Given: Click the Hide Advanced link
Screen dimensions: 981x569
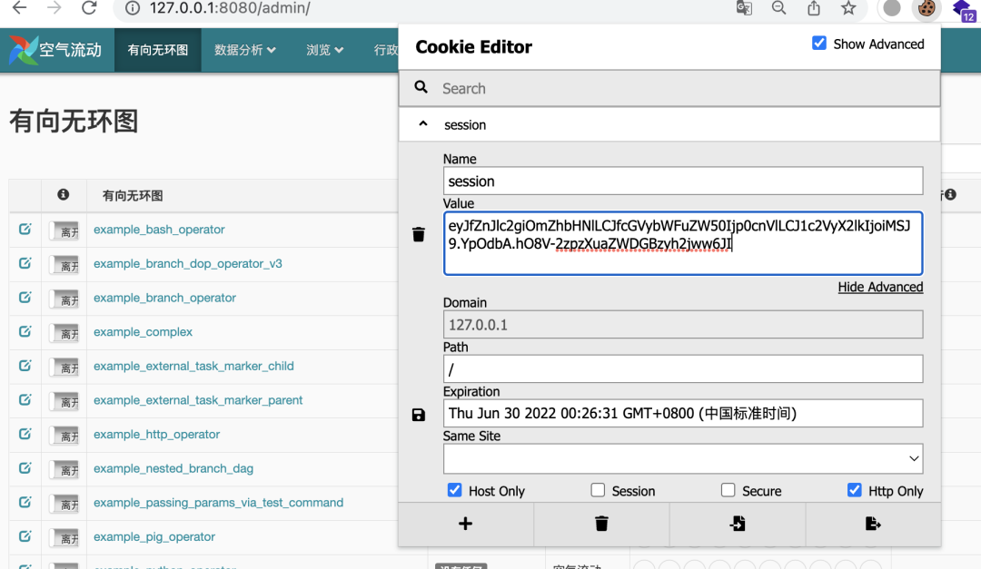Looking at the screenshot, I should (880, 287).
